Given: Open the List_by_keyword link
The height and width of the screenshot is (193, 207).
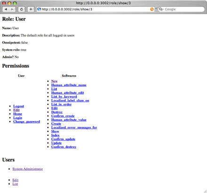Looking at the screenshot, I should click(64, 97).
